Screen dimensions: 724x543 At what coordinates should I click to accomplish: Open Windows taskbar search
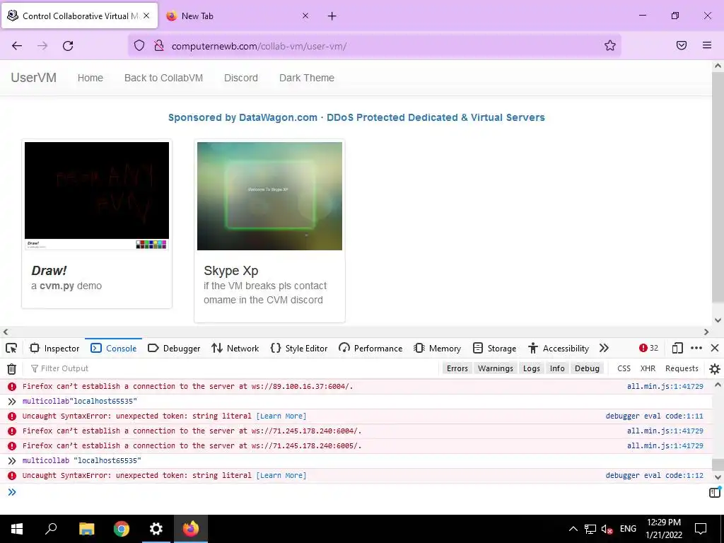[x=51, y=529]
